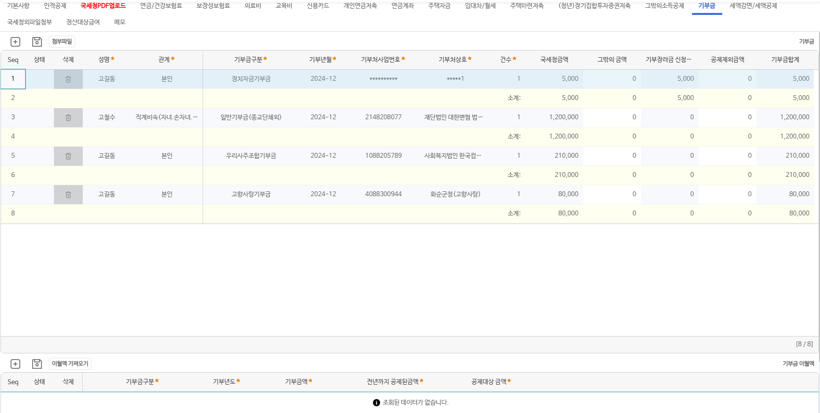Open the 인적공제 tab
Image resolution: width=820 pixels, height=413 pixels.
click(55, 6)
